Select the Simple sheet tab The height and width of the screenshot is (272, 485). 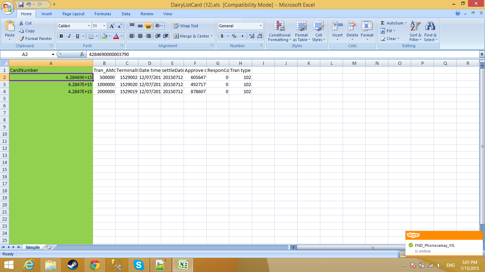tap(32, 247)
